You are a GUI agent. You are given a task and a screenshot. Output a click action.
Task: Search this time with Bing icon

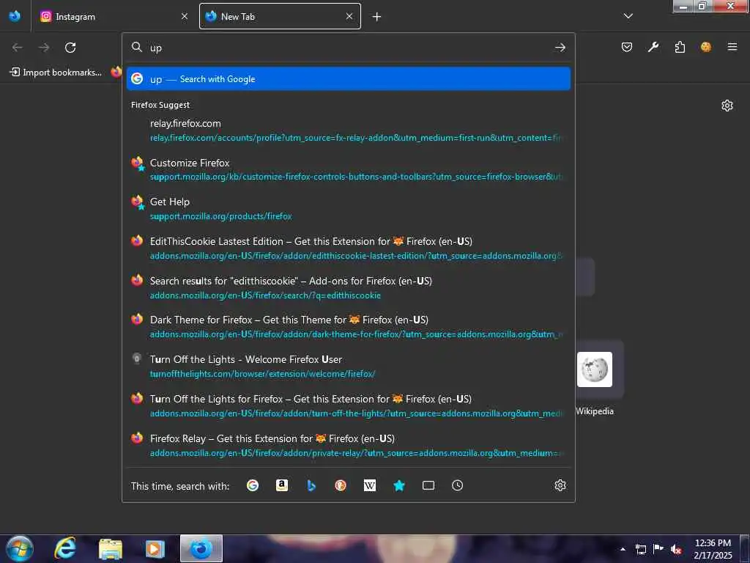[x=311, y=485]
